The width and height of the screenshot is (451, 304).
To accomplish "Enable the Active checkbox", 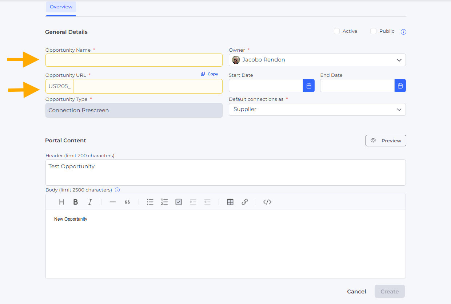I will (x=337, y=31).
